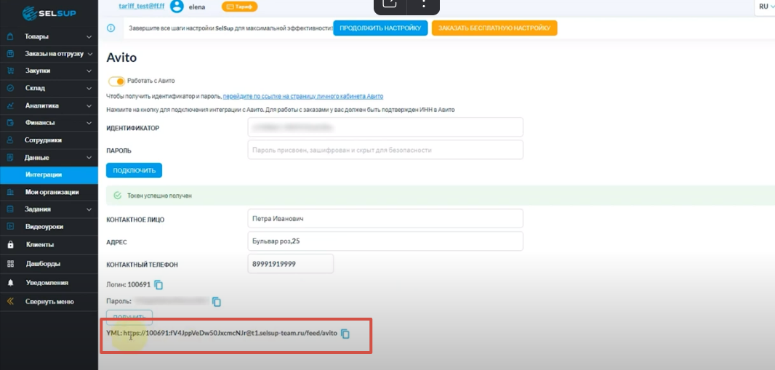Open the Интеграции menu item

click(x=49, y=175)
